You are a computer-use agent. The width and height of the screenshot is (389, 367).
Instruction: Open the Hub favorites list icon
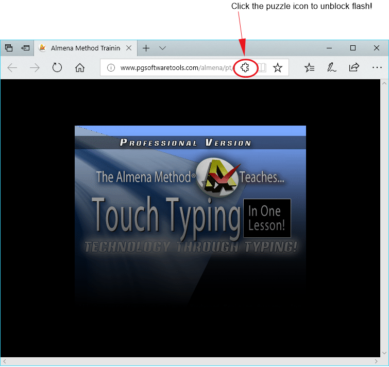click(x=309, y=67)
